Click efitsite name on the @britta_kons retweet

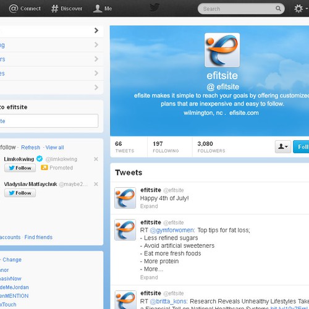click(x=151, y=293)
